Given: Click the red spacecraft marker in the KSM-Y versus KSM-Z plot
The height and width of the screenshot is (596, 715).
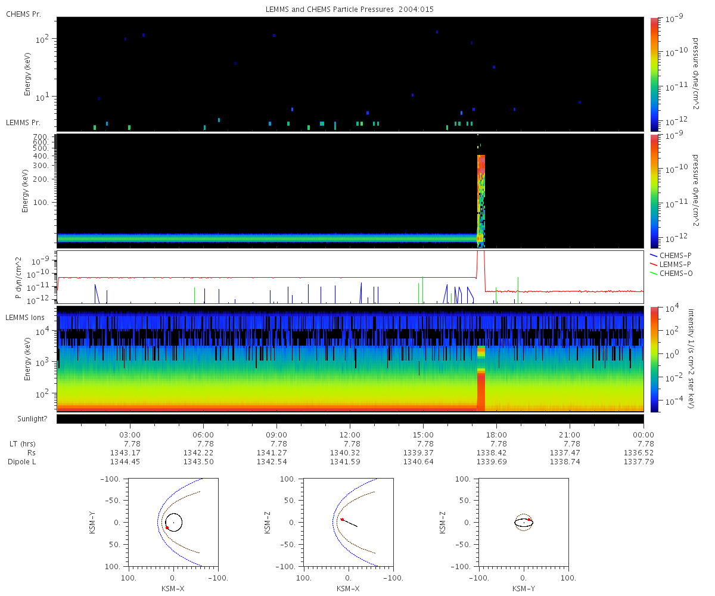Looking at the screenshot, I should tap(529, 520).
